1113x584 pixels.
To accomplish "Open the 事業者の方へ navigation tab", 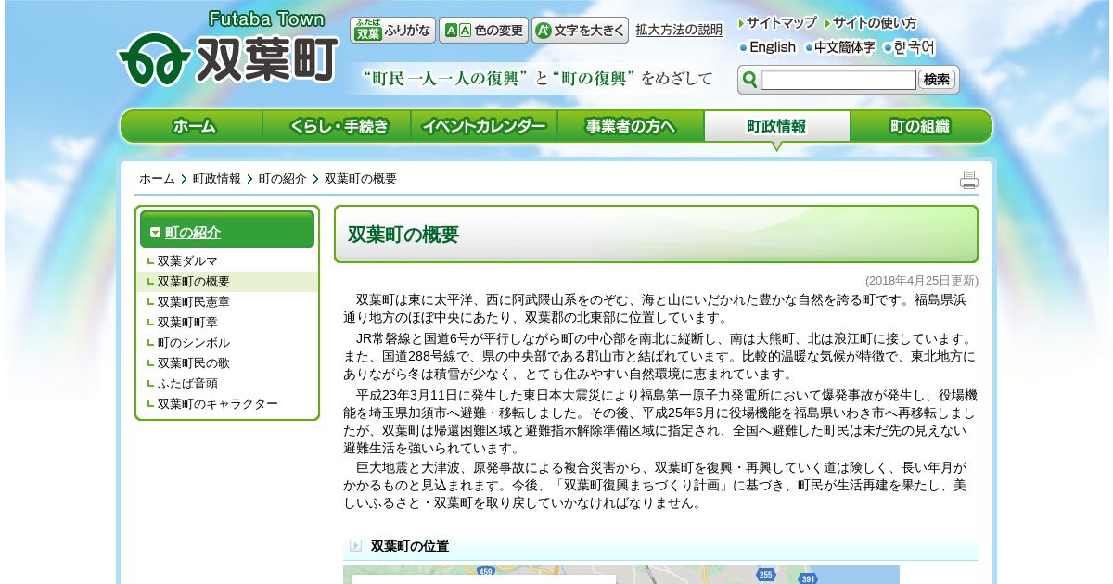I will click(631, 127).
